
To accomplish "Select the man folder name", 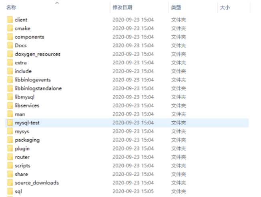I will (x=20, y=114).
